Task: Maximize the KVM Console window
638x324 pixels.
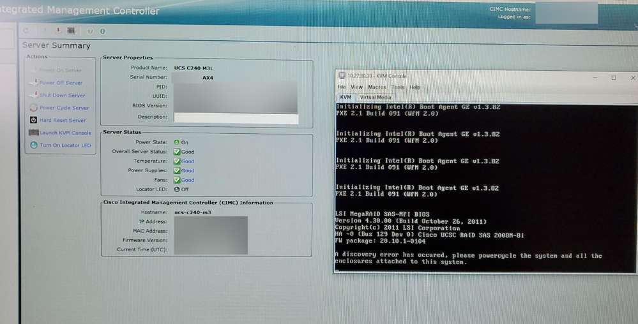Action: tap(614, 77)
